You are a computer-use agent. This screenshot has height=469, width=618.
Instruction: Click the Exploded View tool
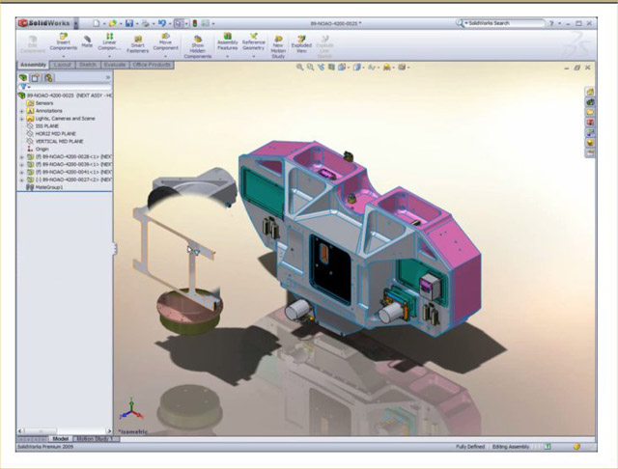[300, 41]
